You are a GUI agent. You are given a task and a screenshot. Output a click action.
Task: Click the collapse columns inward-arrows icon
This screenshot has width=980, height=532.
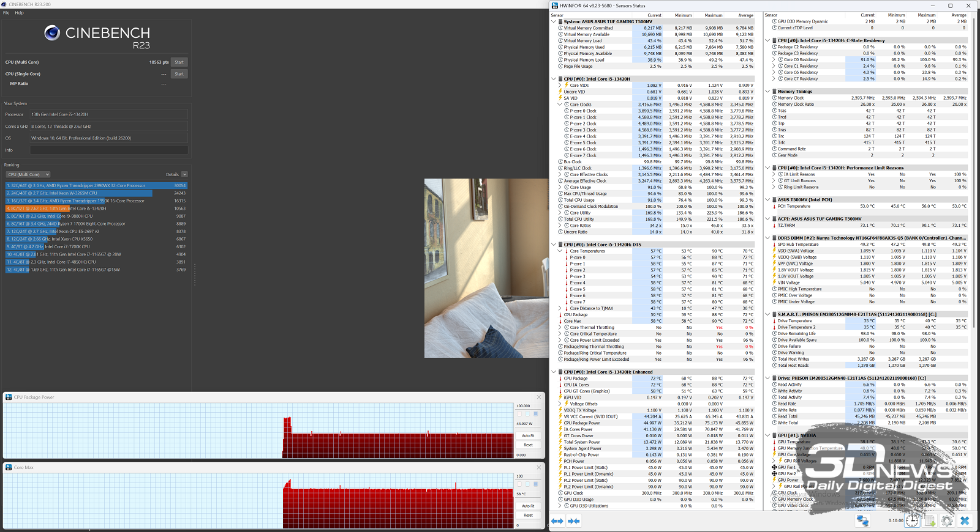tap(573, 521)
